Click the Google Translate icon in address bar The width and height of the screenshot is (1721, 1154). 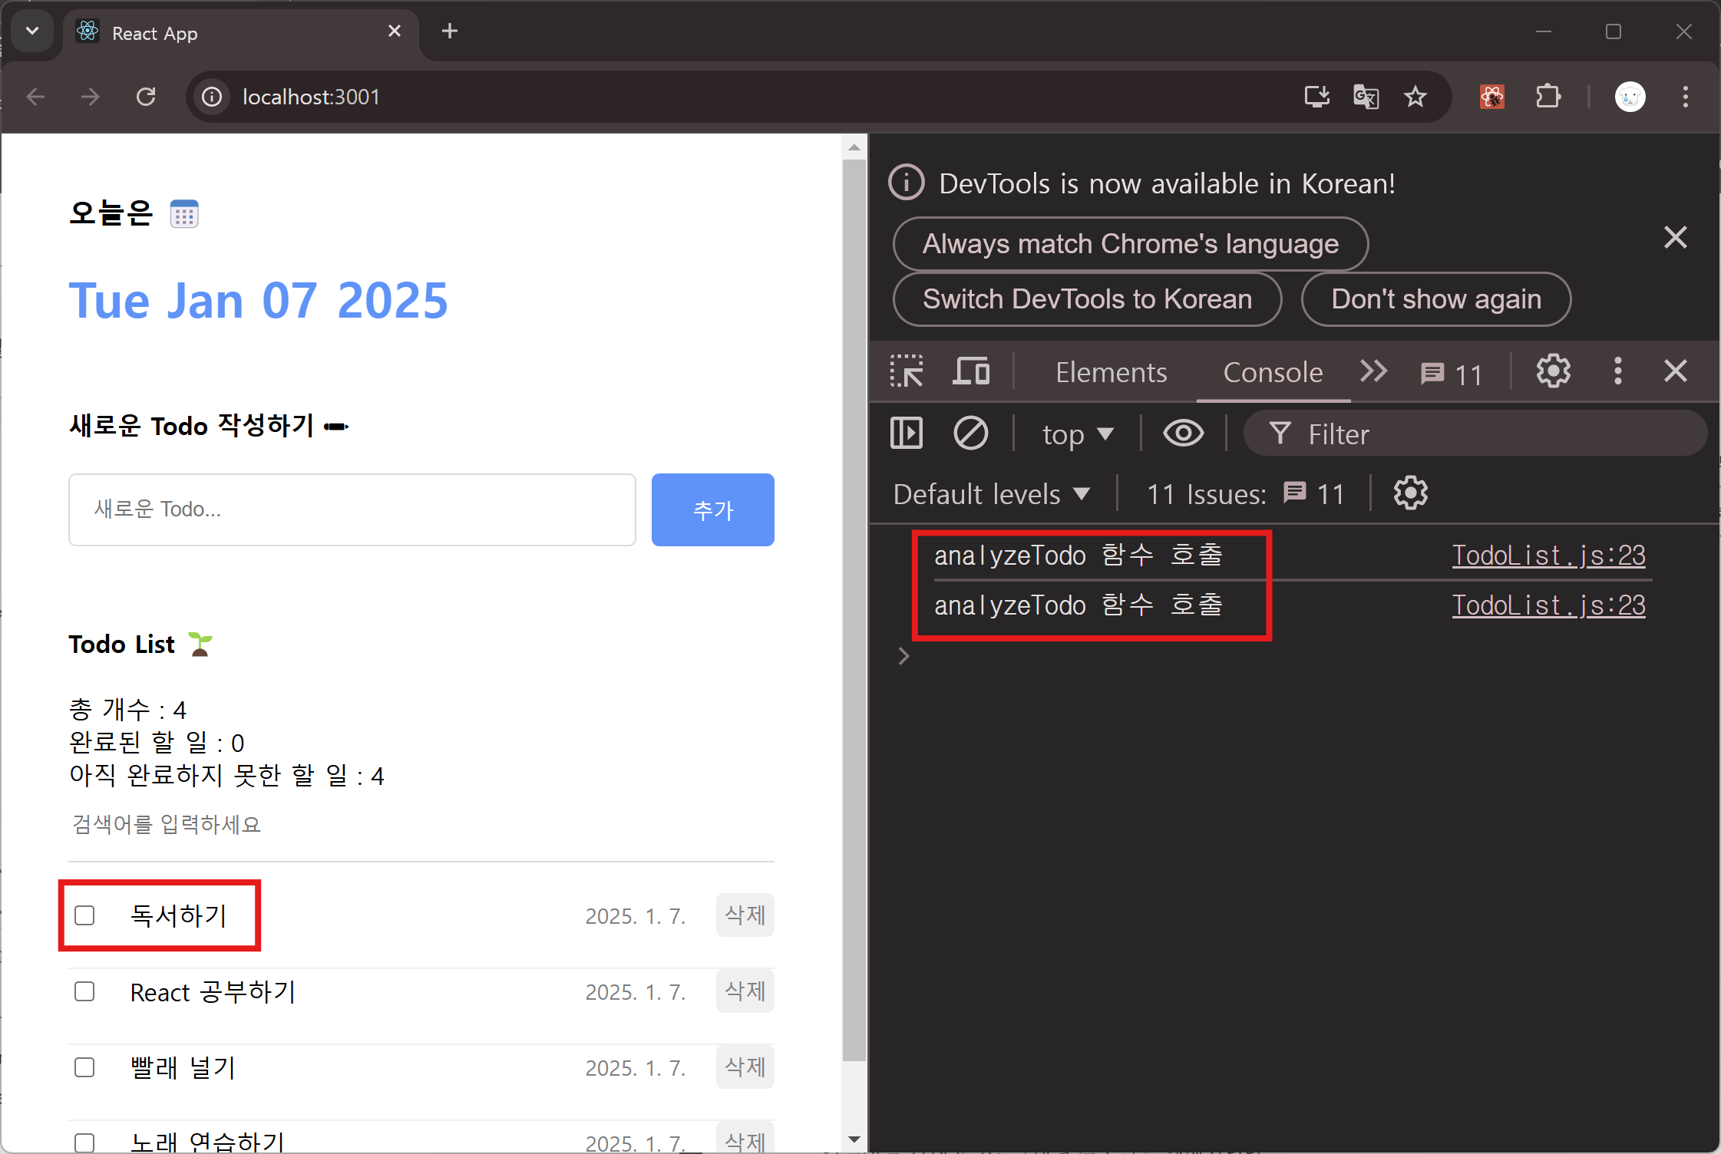tap(1366, 97)
